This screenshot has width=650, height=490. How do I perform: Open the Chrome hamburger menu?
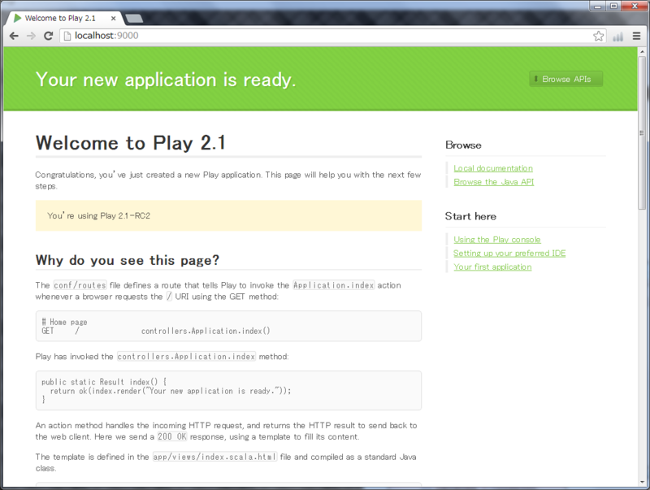point(637,36)
